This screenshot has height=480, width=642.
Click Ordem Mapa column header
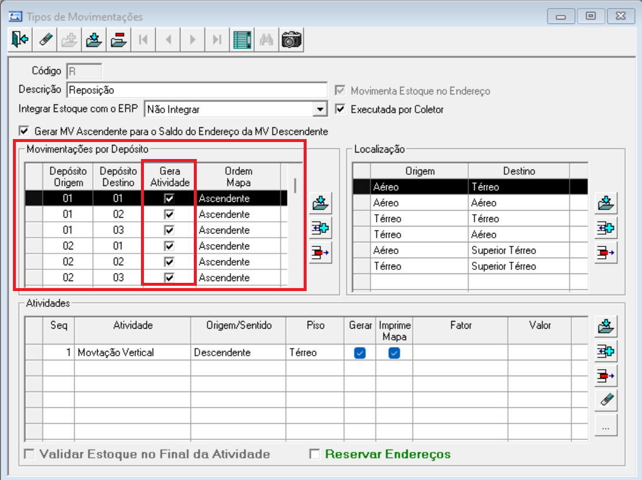click(x=238, y=177)
